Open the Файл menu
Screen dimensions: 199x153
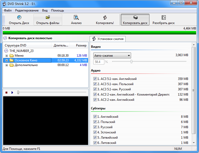click(8, 10)
